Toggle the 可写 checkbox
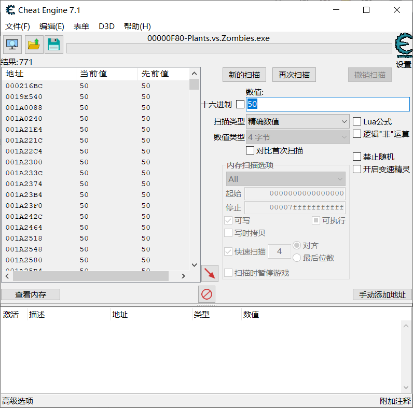 tap(228, 220)
